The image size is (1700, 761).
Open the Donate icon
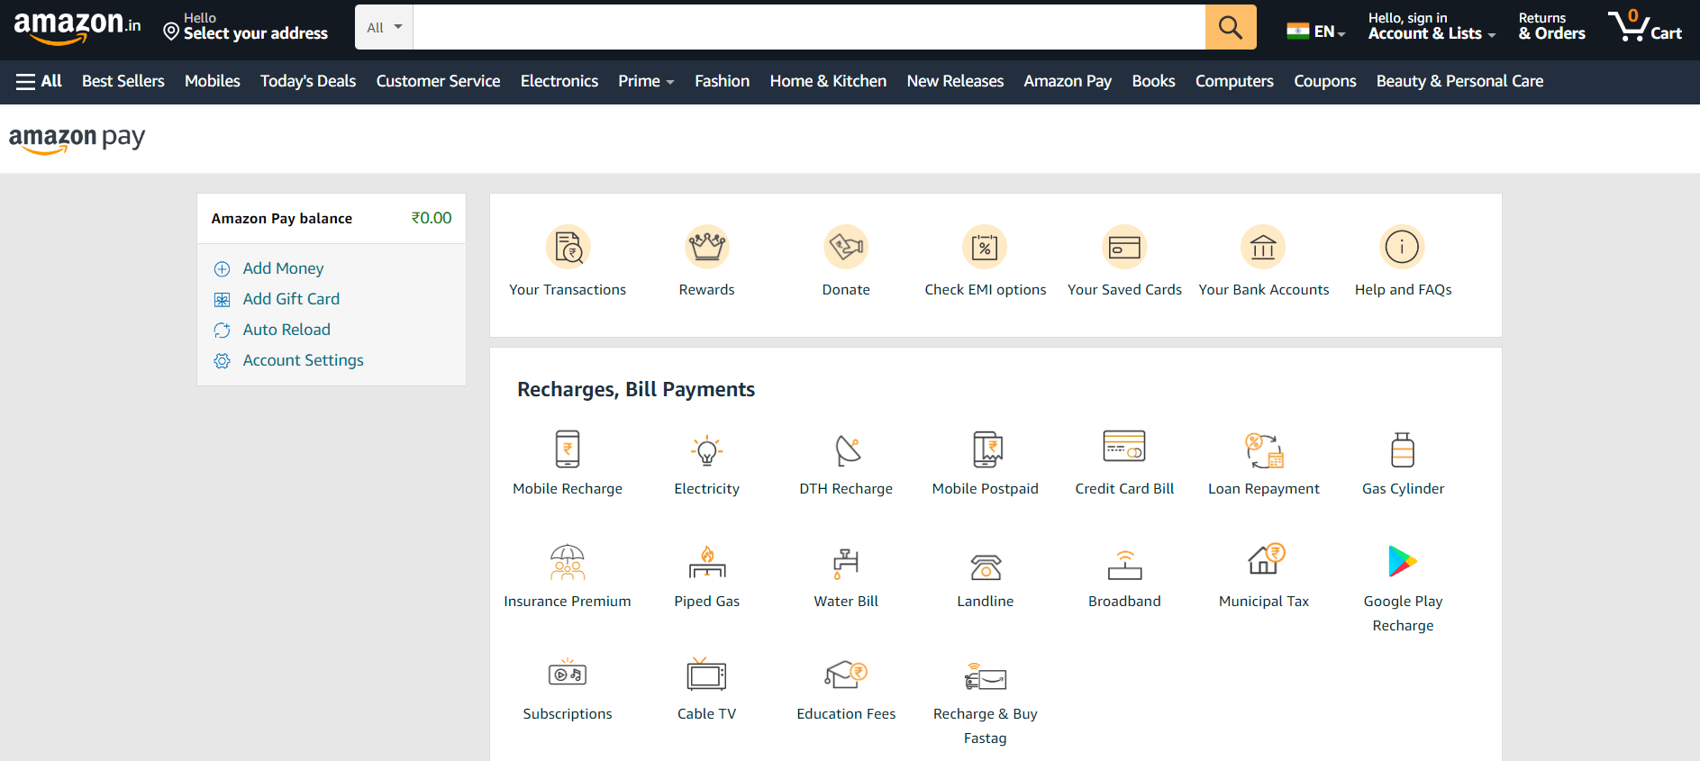coord(846,247)
